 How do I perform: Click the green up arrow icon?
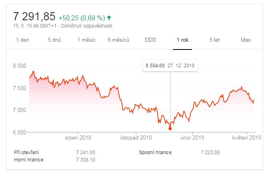[x=109, y=18]
